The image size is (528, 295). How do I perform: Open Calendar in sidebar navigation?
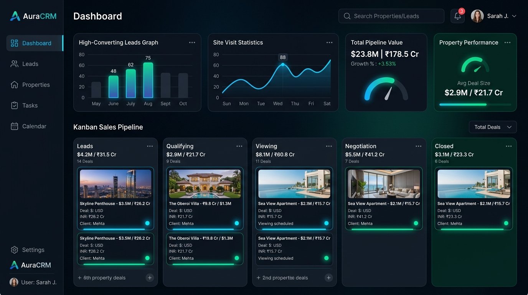click(29, 126)
